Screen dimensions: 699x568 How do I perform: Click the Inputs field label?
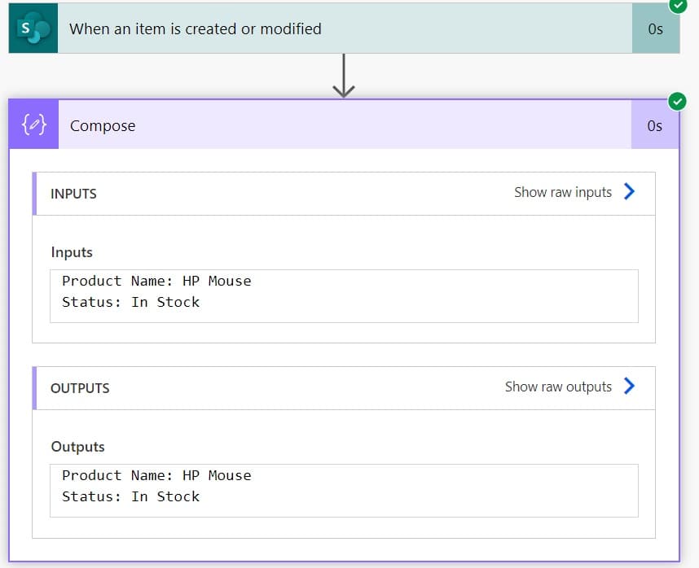pos(72,252)
